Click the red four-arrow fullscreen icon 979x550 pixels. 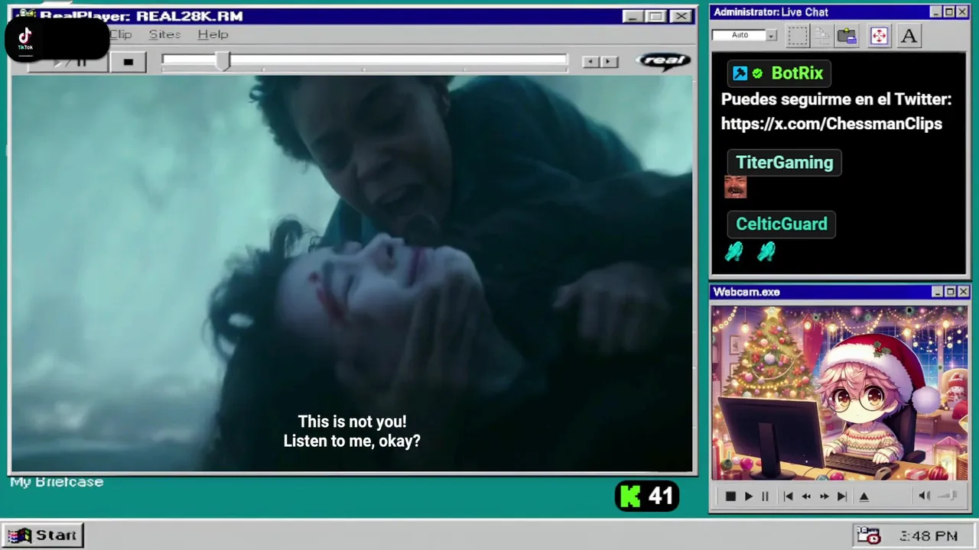click(879, 36)
